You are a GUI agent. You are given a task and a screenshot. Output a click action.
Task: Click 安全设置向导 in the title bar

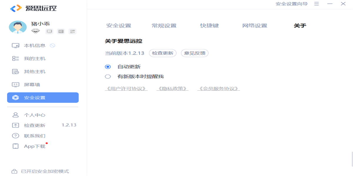click(292, 4)
